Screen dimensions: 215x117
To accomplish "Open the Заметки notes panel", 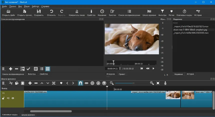I will (x=112, y=13).
